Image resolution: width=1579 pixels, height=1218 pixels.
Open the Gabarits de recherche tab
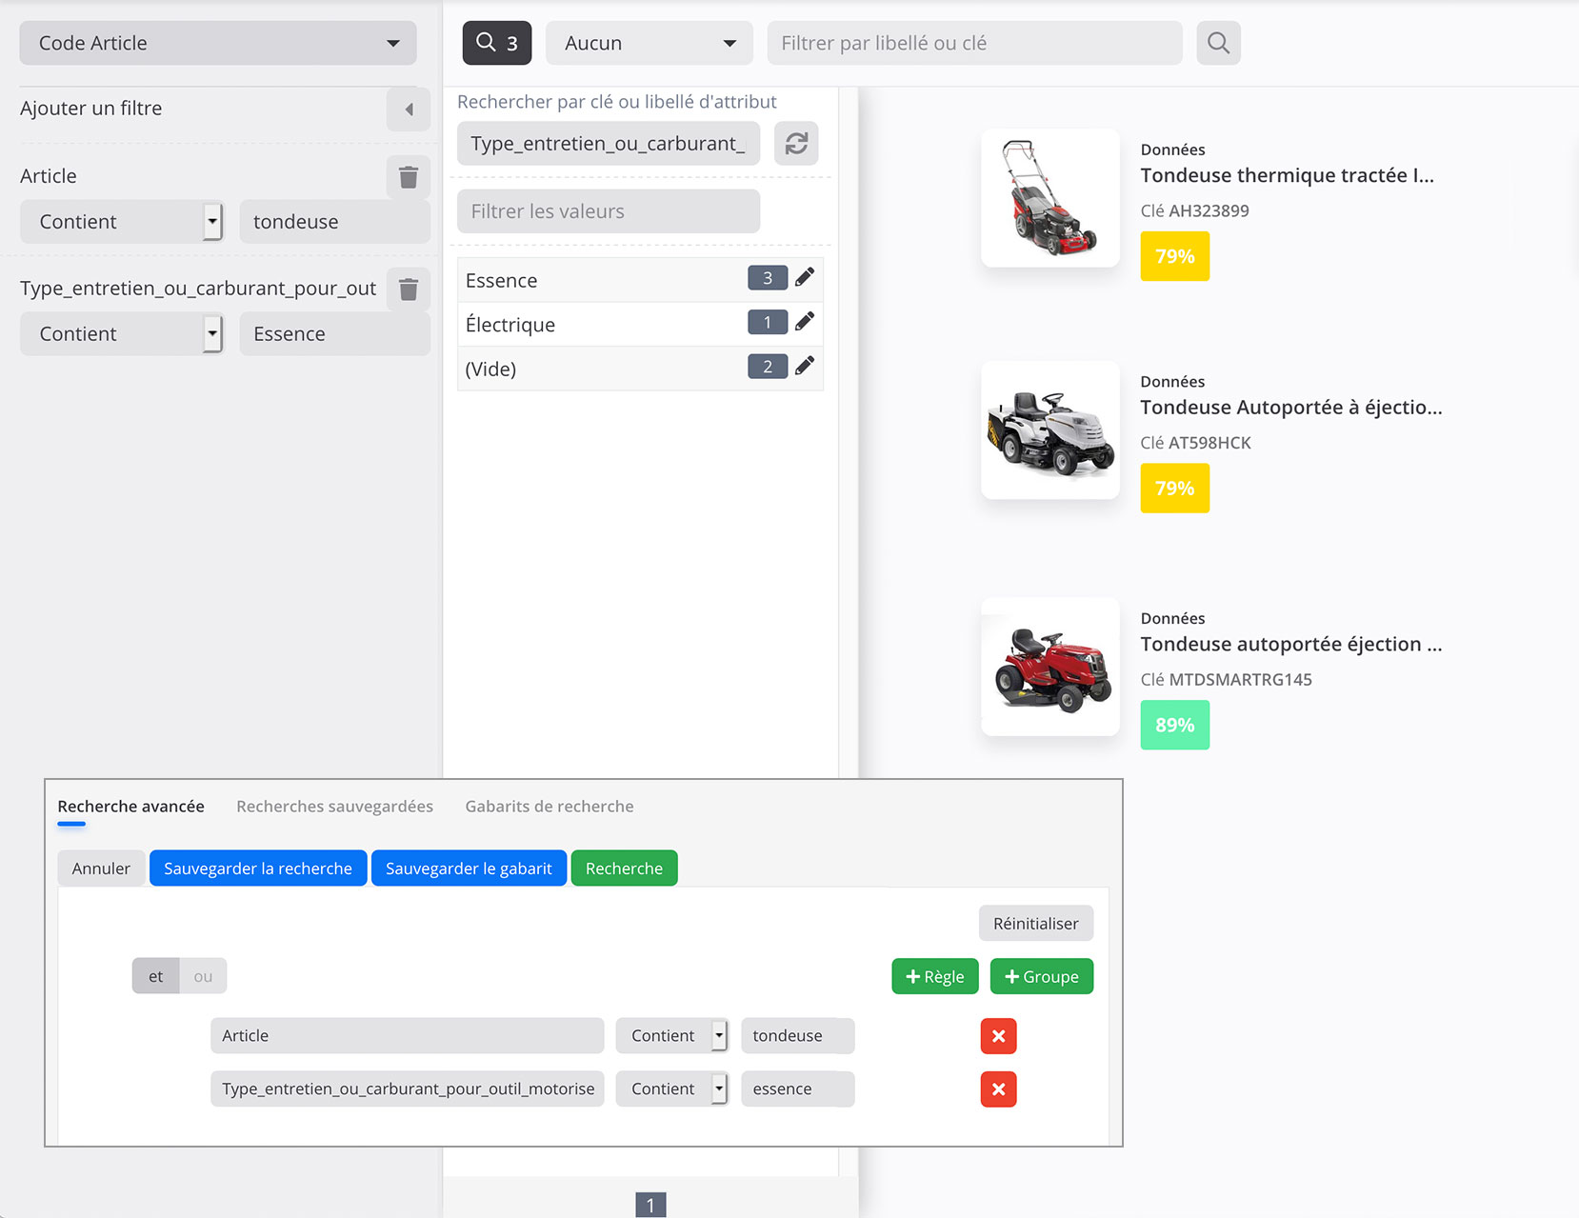[549, 807]
